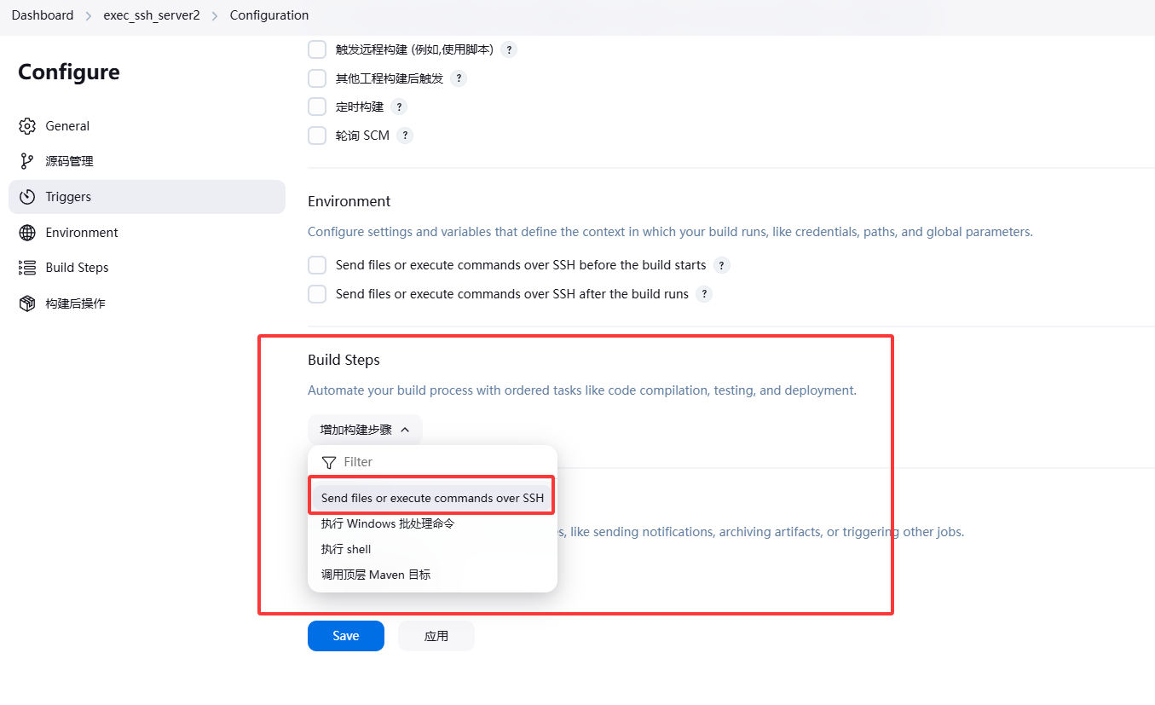
Task: Collapse the 增加构建步骤 dropdown
Action: point(365,430)
